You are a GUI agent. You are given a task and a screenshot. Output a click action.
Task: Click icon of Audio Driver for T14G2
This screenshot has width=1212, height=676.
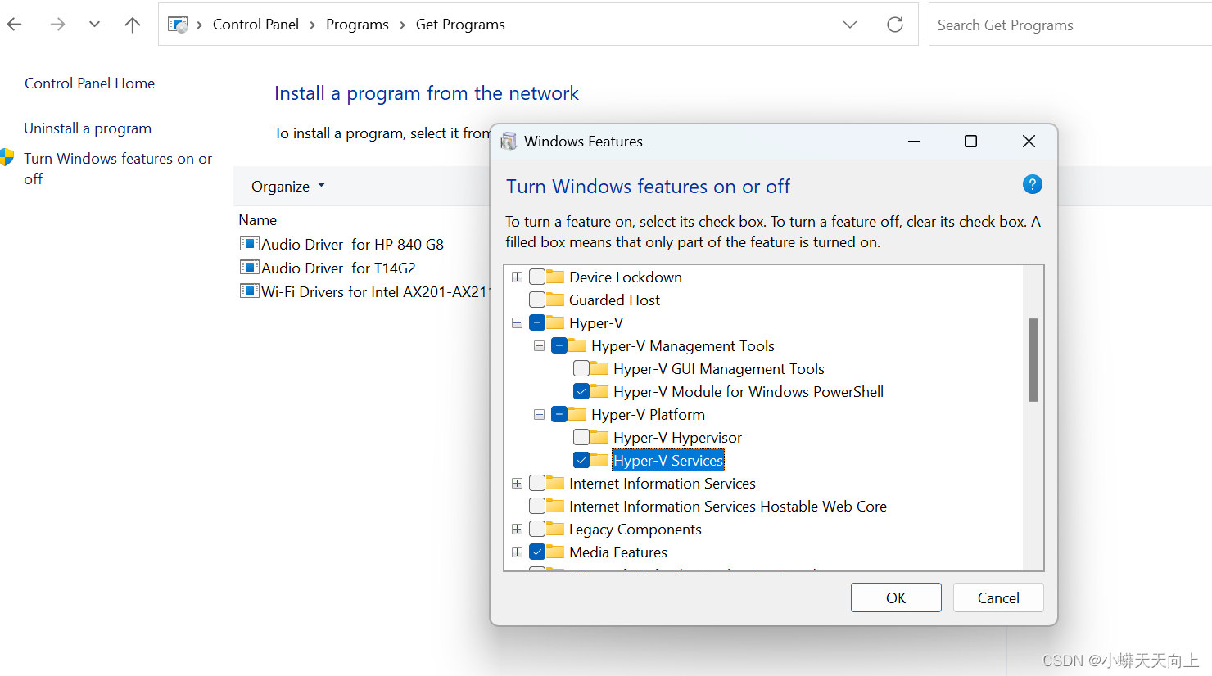[249, 267]
